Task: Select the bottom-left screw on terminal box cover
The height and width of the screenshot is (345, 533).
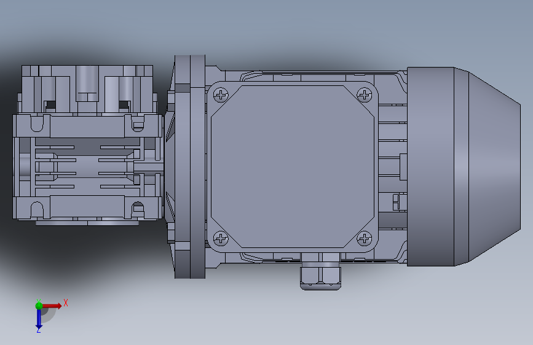Action: coord(221,238)
